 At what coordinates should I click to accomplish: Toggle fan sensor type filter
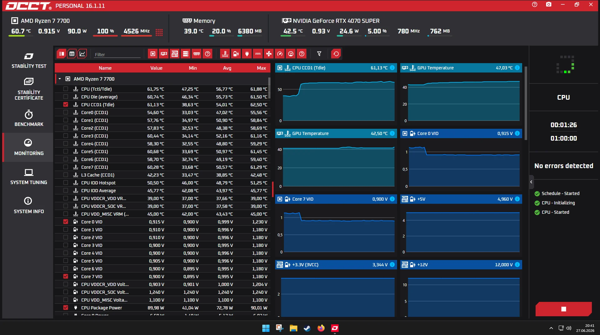point(269,54)
